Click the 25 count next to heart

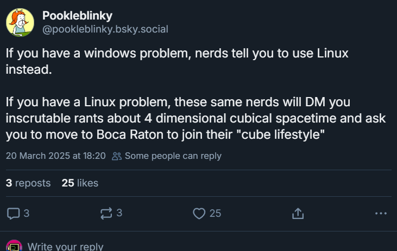(x=215, y=214)
